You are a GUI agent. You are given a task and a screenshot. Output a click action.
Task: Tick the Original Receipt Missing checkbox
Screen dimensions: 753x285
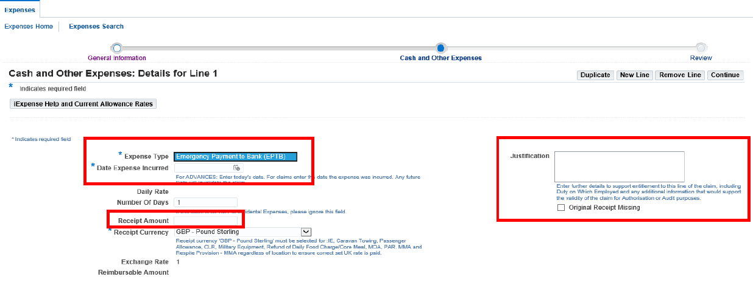pos(561,208)
